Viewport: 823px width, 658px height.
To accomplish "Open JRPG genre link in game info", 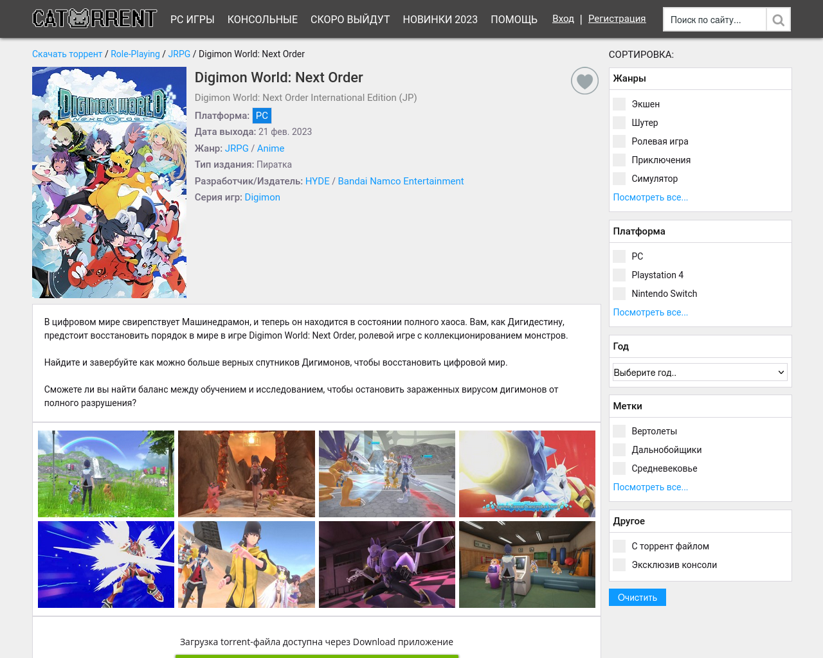I will [237, 148].
